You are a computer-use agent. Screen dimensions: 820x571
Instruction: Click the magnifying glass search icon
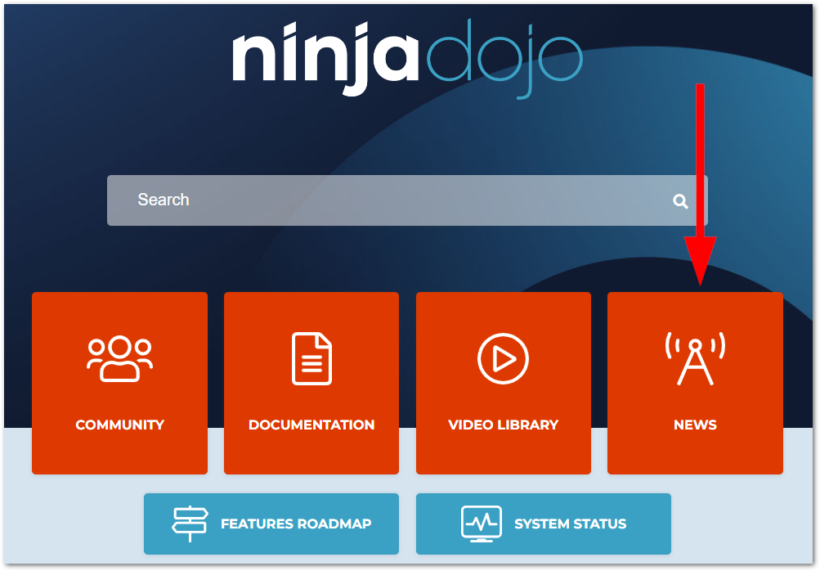(x=680, y=201)
